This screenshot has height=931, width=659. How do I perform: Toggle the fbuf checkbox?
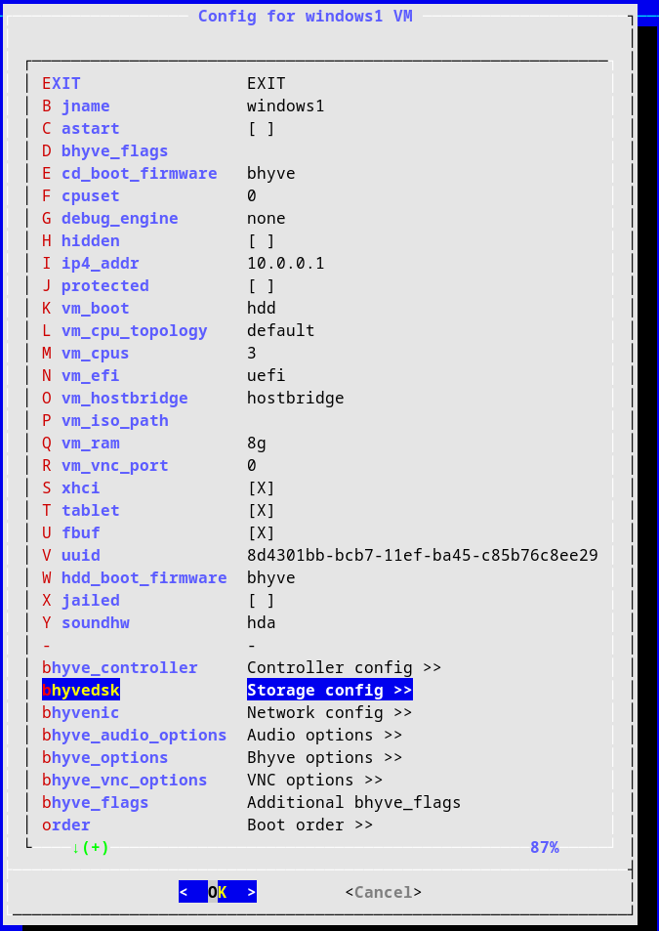[261, 533]
